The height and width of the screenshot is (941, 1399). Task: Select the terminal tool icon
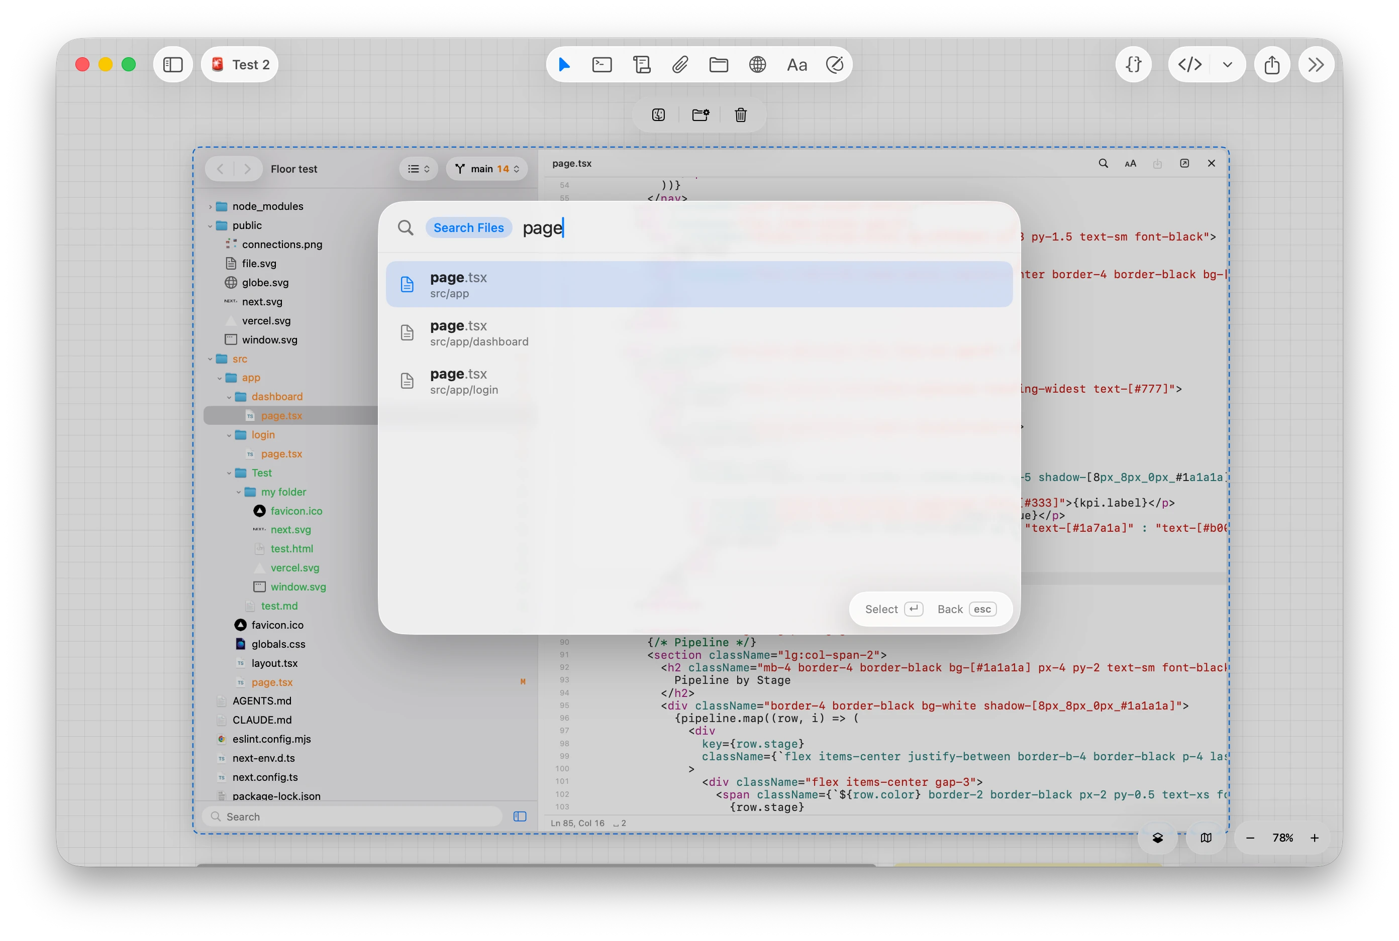pos(602,64)
